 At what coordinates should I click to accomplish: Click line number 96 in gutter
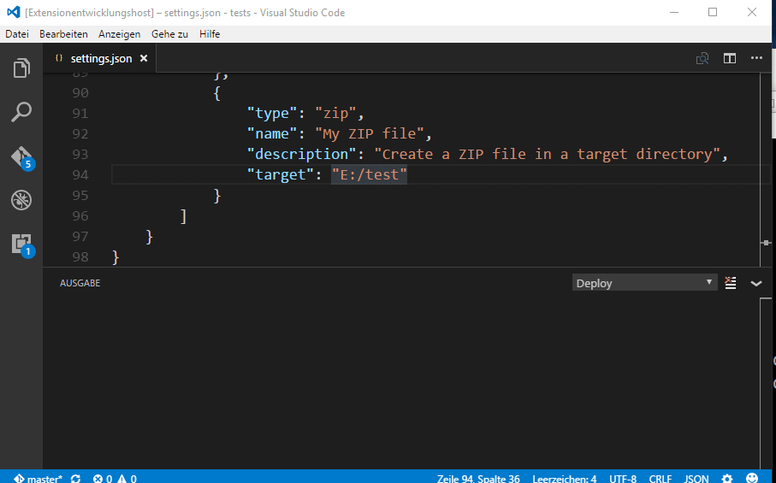(80, 215)
